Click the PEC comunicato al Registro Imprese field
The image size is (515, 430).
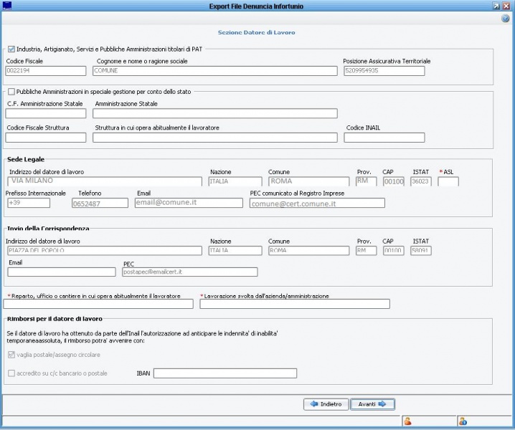(x=317, y=203)
